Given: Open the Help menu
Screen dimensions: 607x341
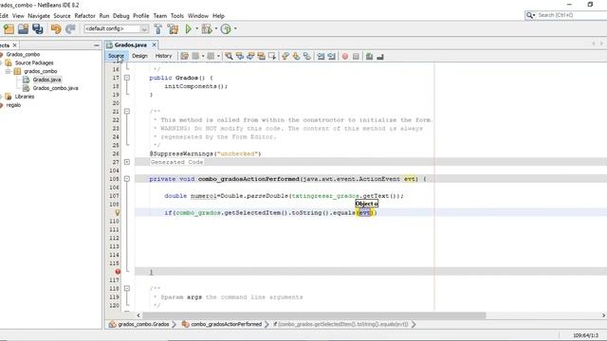Looking at the screenshot, I should [x=218, y=16].
